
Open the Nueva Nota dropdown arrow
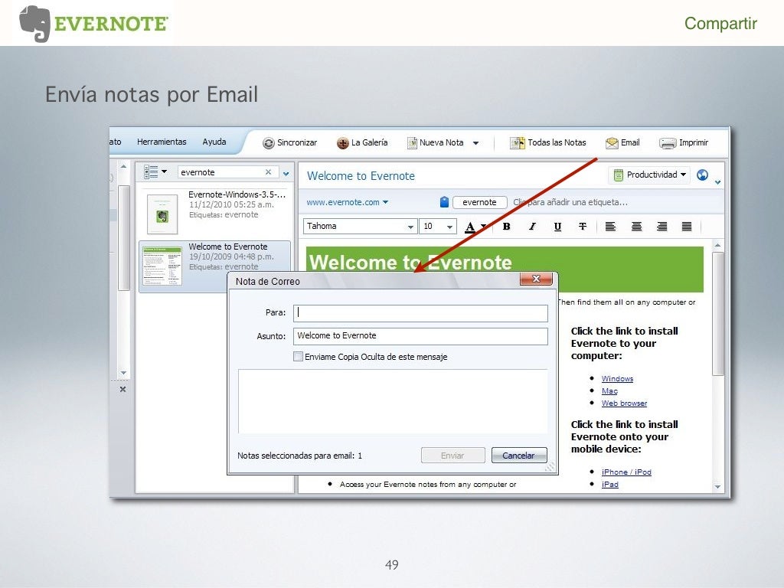[476, 143]
